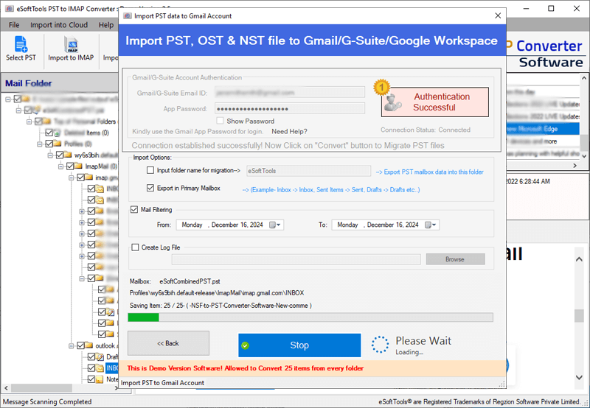The image size is (590, 408).
Task: Open the From date dropdown arrow
Action: click(x=279, y=225)
